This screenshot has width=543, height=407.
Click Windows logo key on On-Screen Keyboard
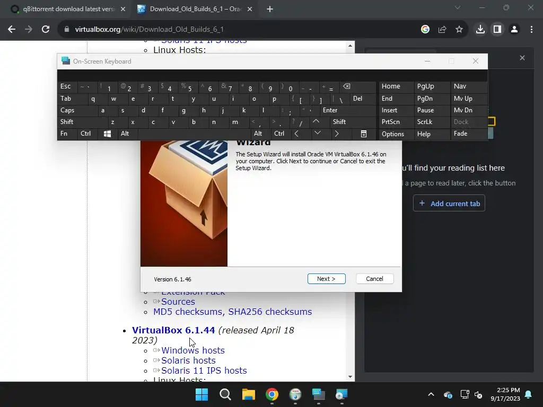(107, 134)
